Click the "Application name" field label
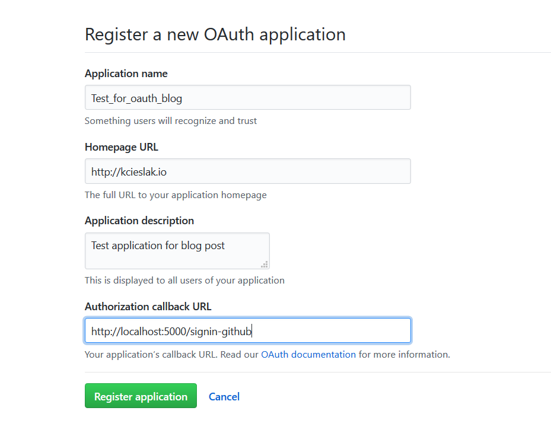 [126, 74]
